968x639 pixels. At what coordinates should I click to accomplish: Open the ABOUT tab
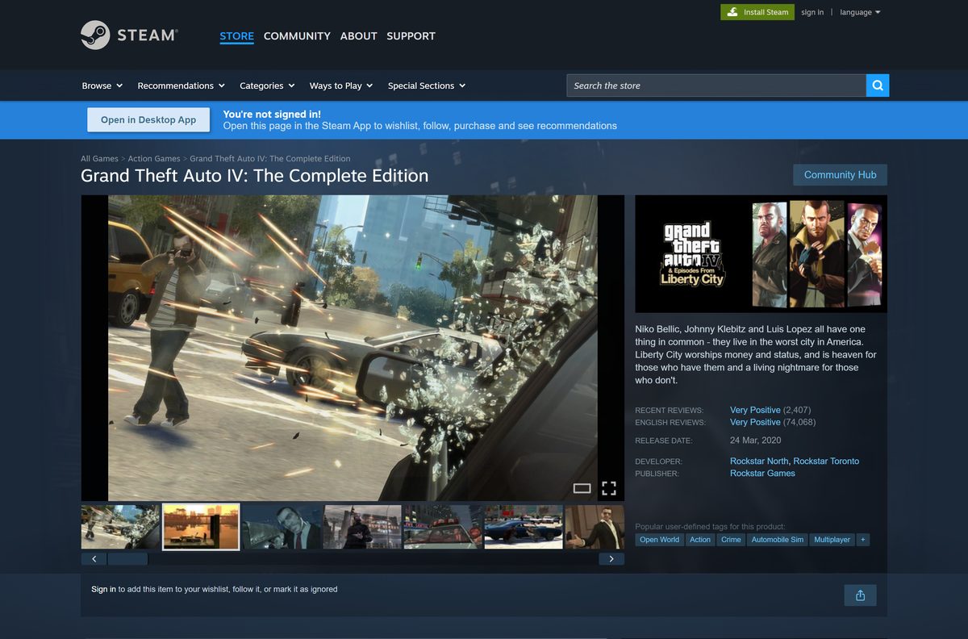click(358, 36)
